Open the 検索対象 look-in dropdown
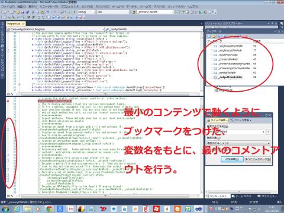284x213 pixels. tap(238, 143)
